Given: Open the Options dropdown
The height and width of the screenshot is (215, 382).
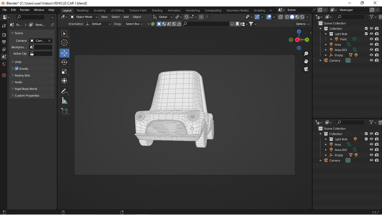Looking at the screenshot, I should point(302,24).
